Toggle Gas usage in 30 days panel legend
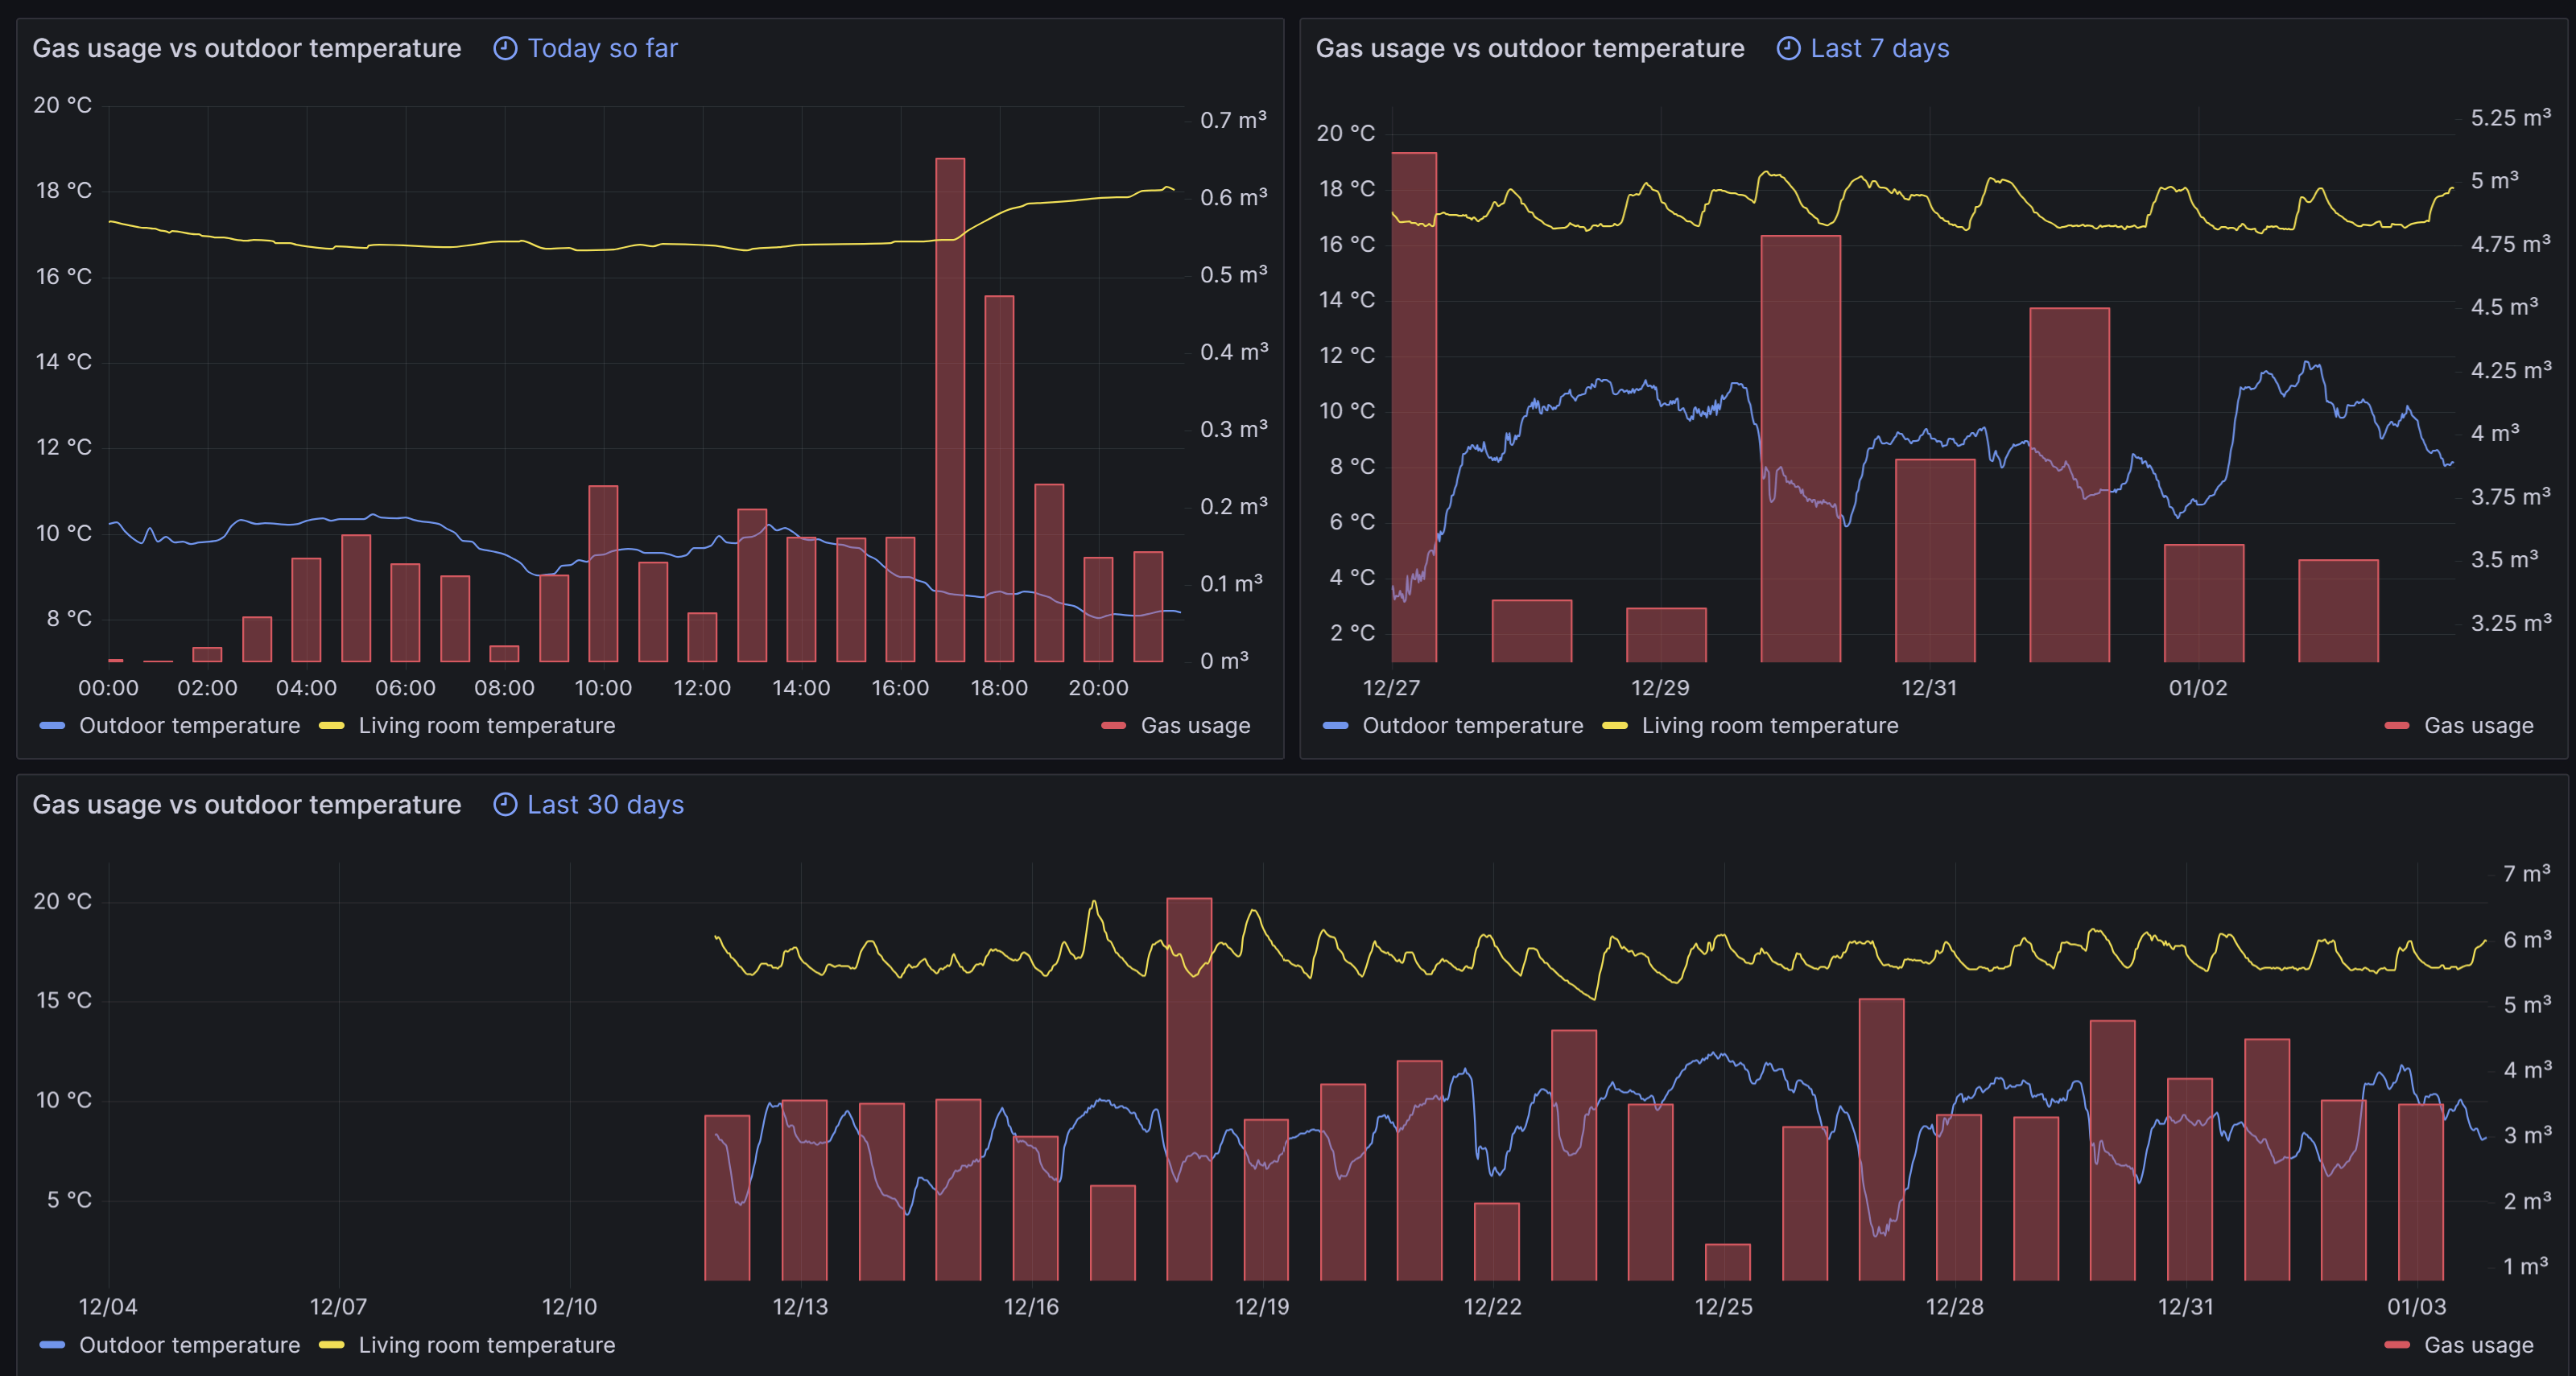Image resolution: width=2576 pixels, height=1376 pixels. (2478, 1345)
